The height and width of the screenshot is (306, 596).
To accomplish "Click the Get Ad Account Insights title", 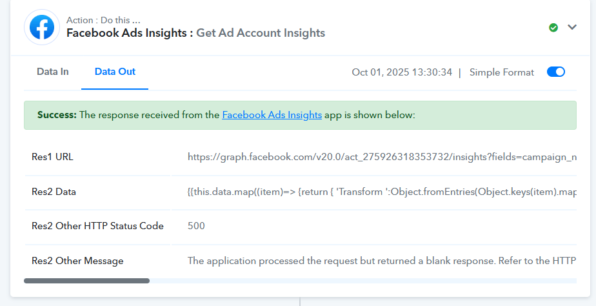I will 261,33.
